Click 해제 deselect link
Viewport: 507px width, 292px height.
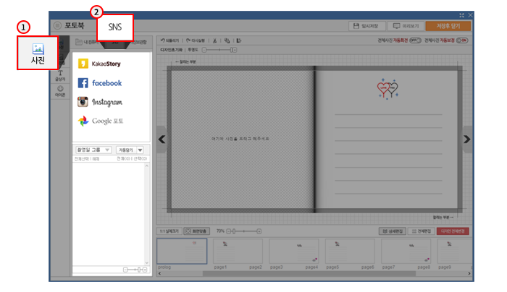(96, 159)
